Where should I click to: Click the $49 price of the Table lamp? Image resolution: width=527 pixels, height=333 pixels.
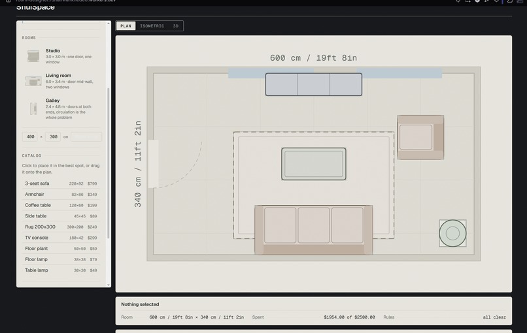93,270
